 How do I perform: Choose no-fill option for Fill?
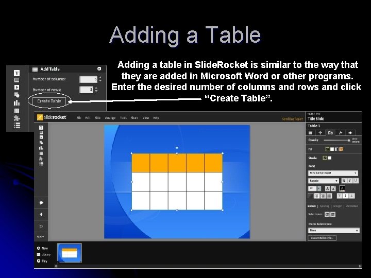(x=327, y=149)
